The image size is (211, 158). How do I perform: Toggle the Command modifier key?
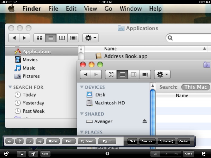[x=147, y=141]
